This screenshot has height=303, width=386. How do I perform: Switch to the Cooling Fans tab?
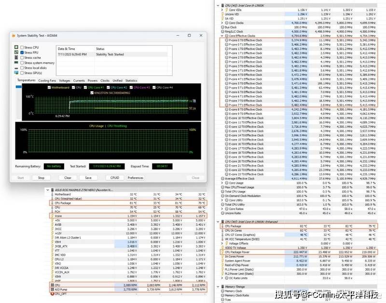(47, 81)
